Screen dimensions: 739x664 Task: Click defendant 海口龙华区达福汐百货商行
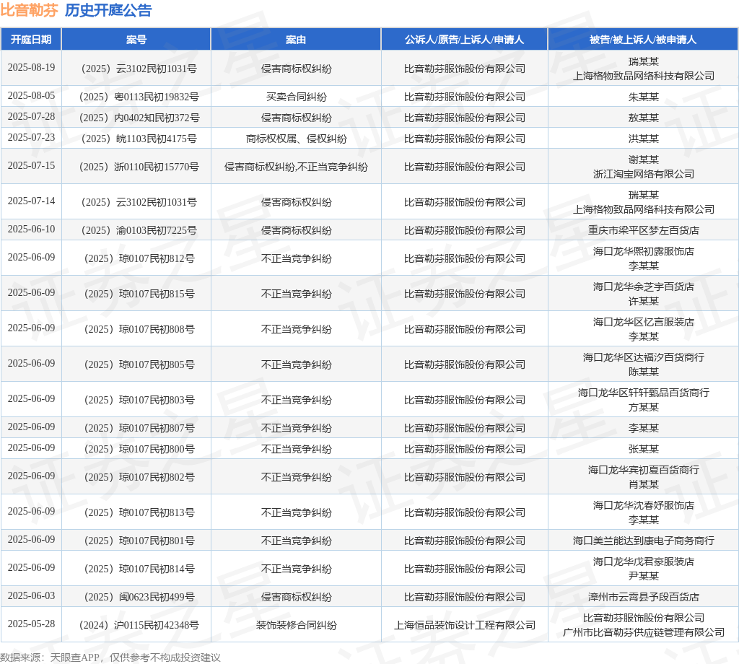click(643, 357)
